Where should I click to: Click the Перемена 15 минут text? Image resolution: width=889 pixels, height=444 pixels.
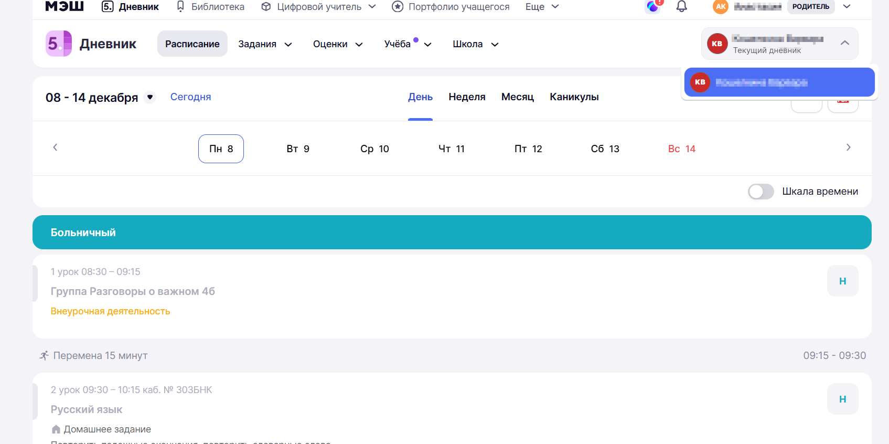coord(100,355)
